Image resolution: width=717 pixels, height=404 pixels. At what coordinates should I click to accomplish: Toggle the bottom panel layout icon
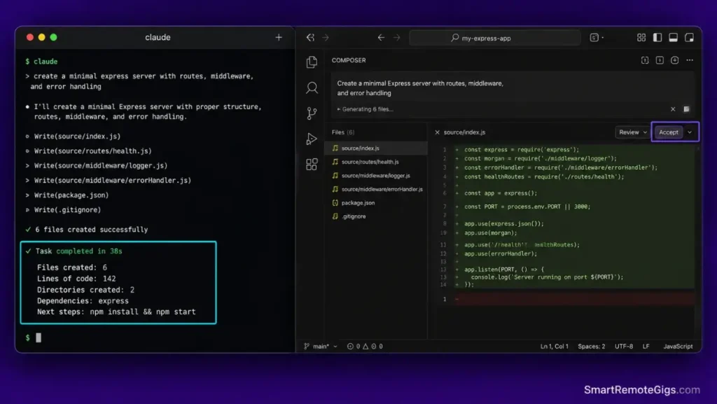click(x=673, y=38)
